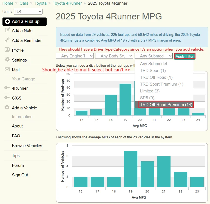The image size is (210, 204).
Task: Click the 21 MPG bar in vehicles chart
Action: [164, 171]
